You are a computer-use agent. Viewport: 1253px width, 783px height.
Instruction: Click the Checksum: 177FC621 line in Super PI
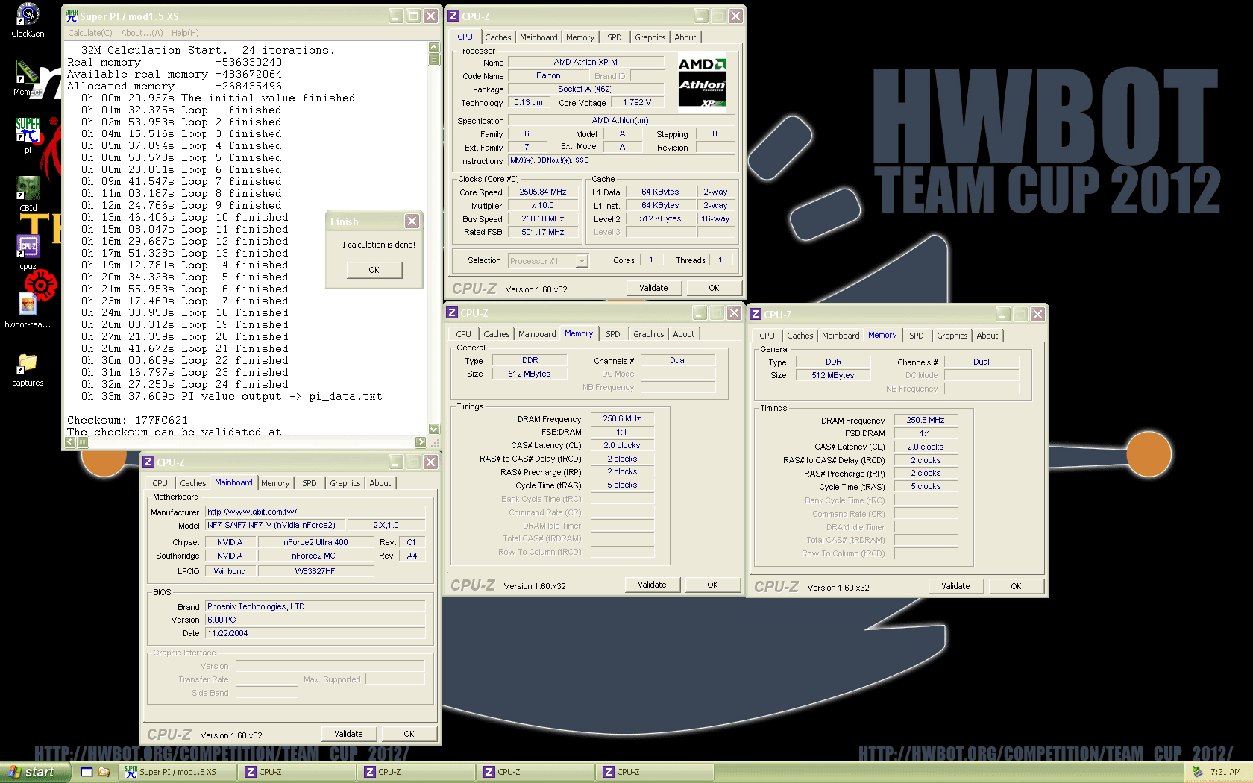pyautogui.click(x=128, y=420)
